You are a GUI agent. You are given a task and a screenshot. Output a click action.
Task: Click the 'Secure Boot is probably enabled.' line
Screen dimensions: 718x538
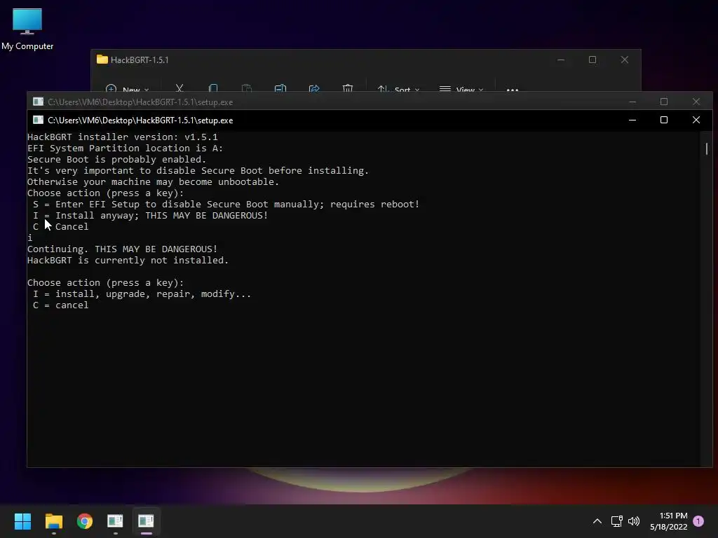coord(117,159)
